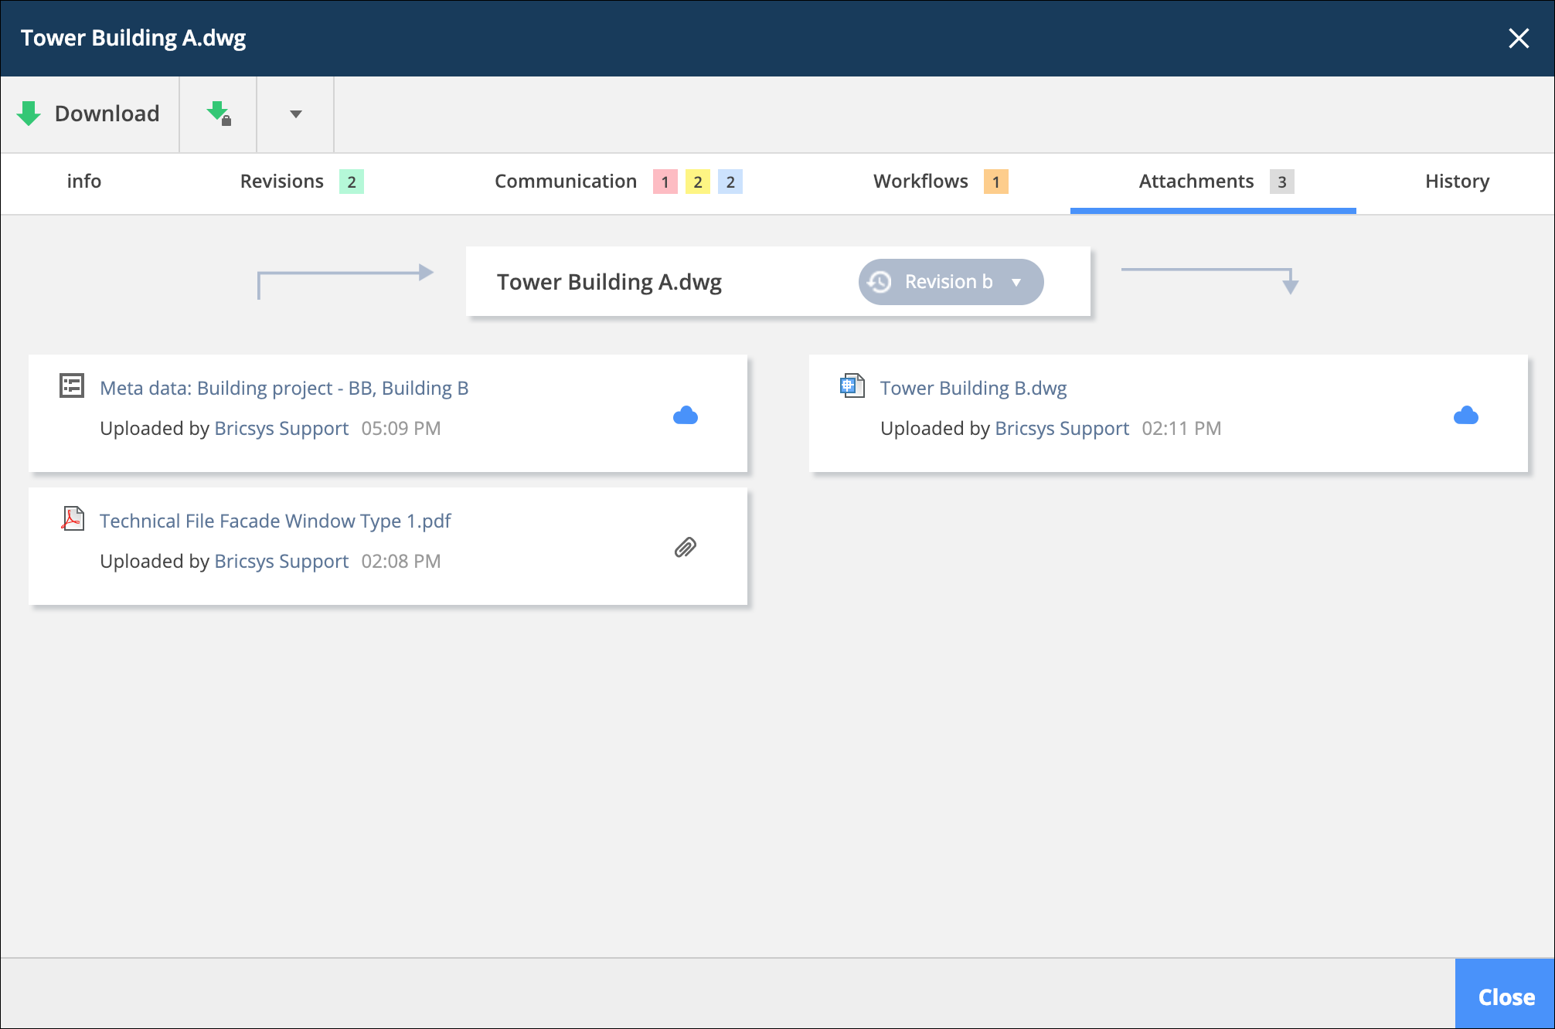
Task: Open the History tab
Action: click(1457, 182)
